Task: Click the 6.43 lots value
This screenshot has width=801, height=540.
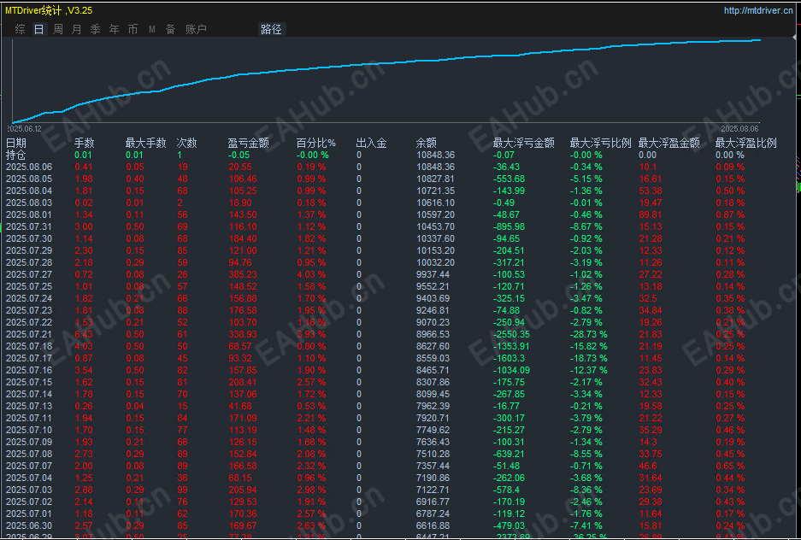Action: 83,334
